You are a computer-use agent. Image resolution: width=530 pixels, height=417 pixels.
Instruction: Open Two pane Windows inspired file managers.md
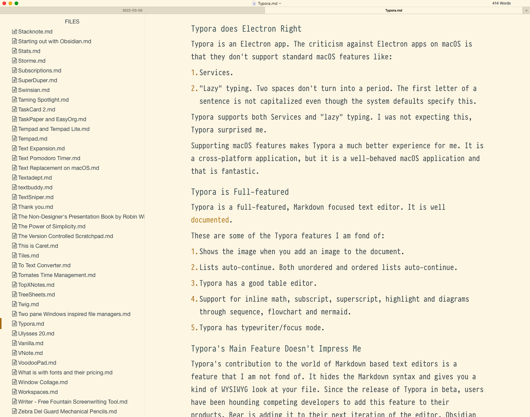tap(74, 314)
